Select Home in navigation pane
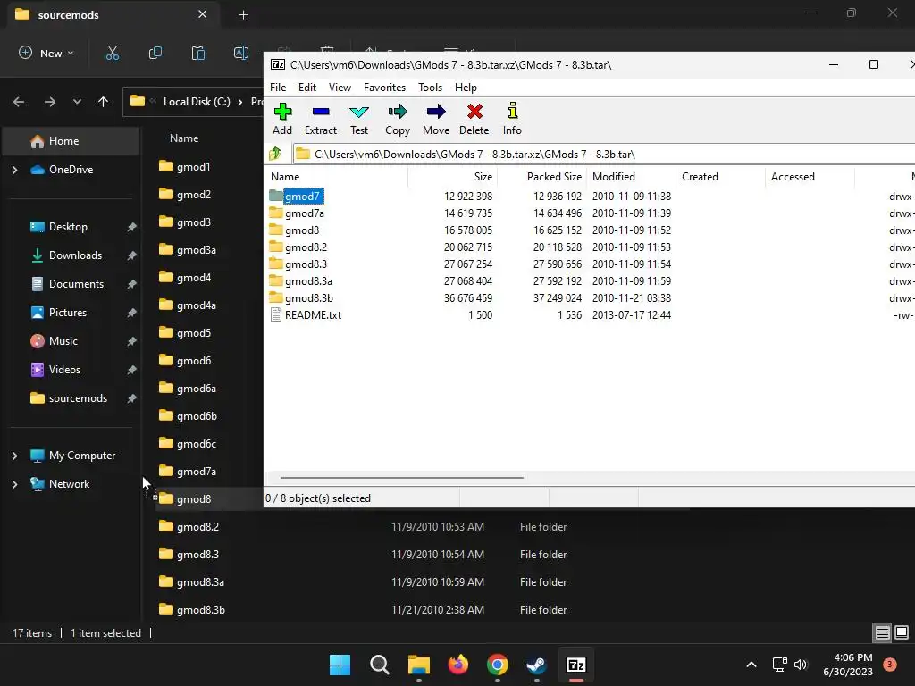Viewport: 915px width, 686px height. (71, 141)
